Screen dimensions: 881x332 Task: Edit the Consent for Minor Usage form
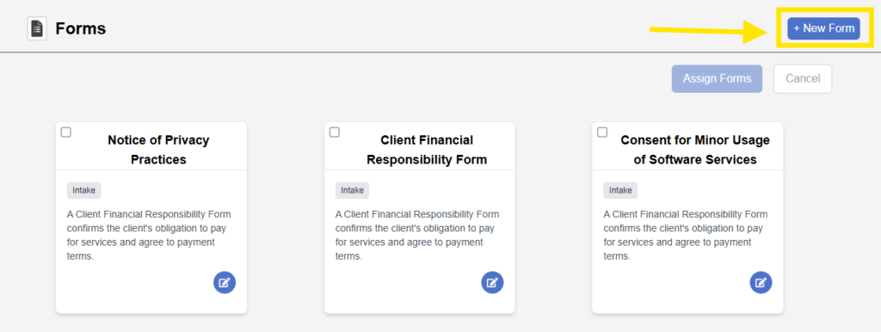tap(761, 283)
